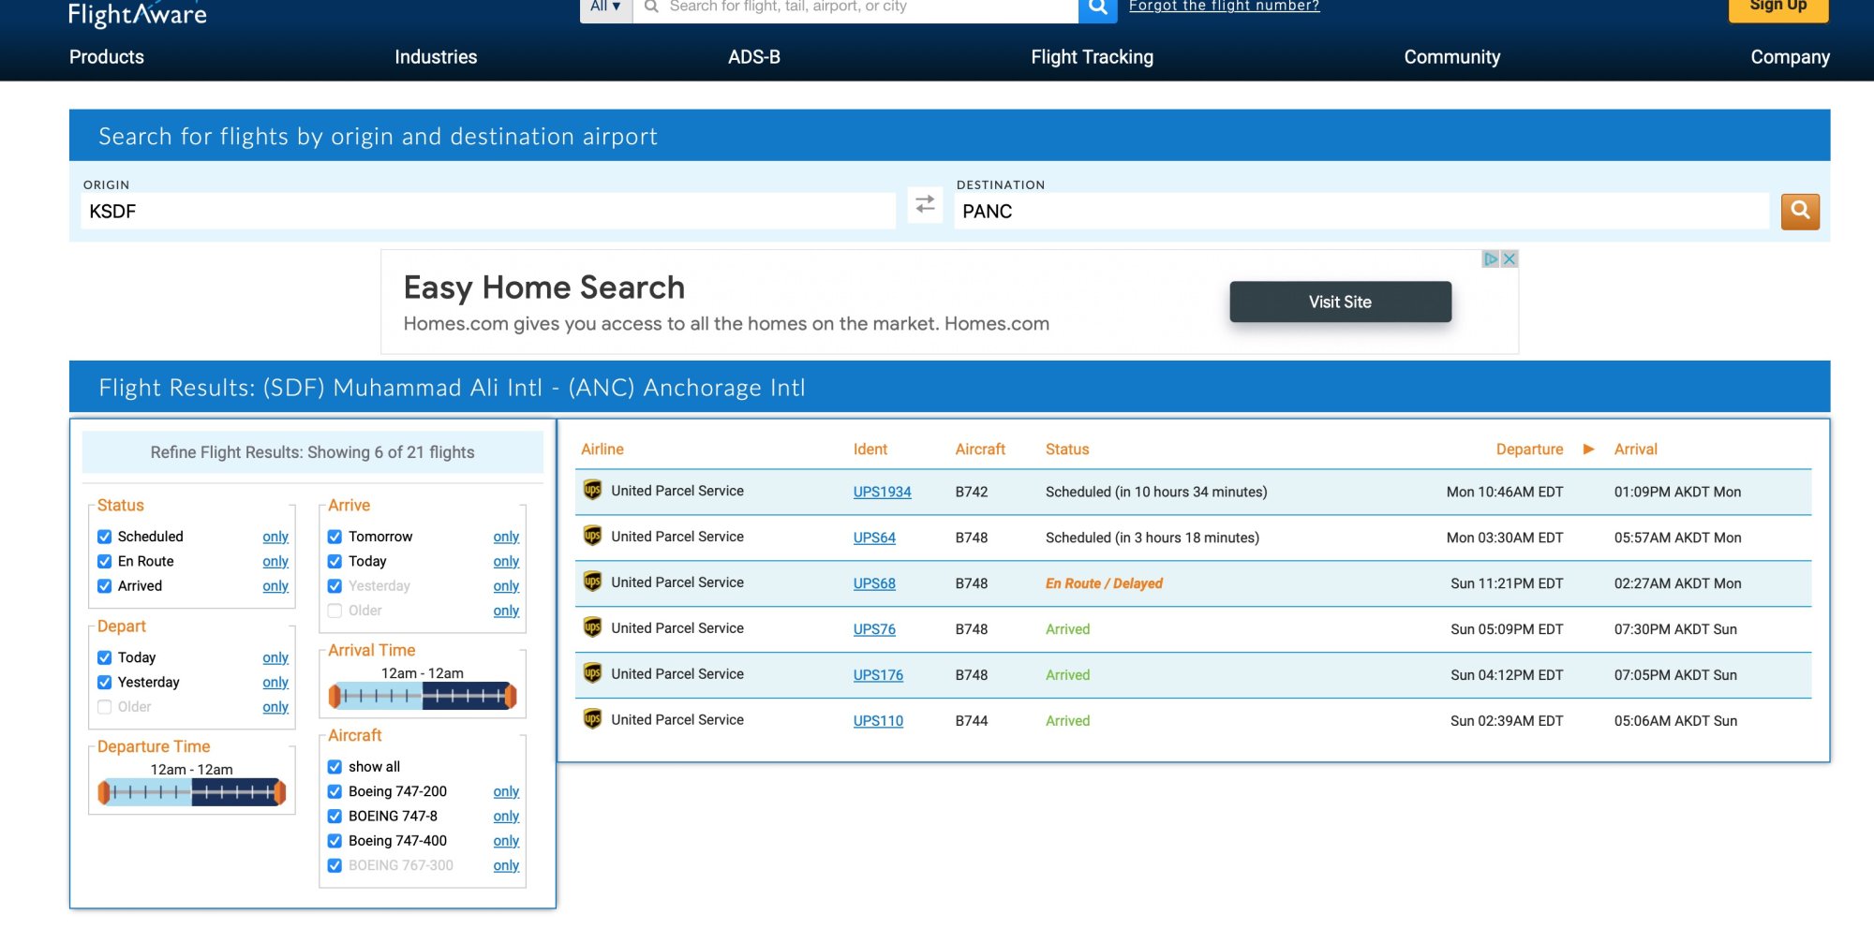
Task: Uncheck the En Route status filter
Action: (105, 561)
